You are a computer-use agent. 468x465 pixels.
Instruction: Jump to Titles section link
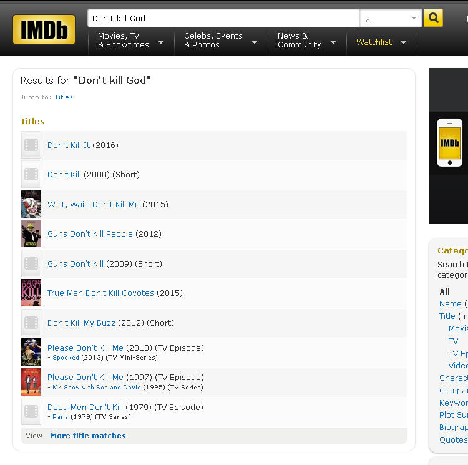63,97
